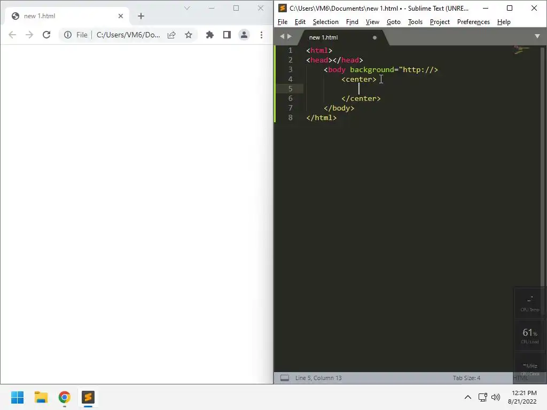Open Chrome profile avatar

(244, 35)
